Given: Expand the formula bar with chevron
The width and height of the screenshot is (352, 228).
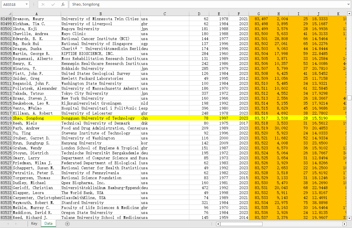Looking at the screenshot, I should point(348,4).
